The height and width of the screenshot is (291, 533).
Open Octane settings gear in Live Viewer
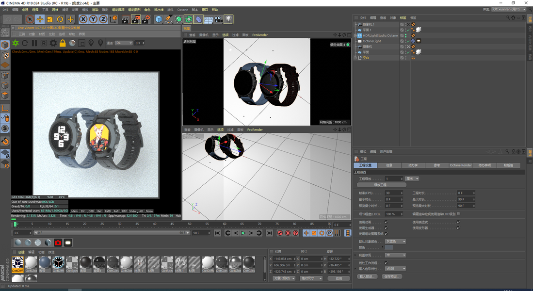click(53, 43)
